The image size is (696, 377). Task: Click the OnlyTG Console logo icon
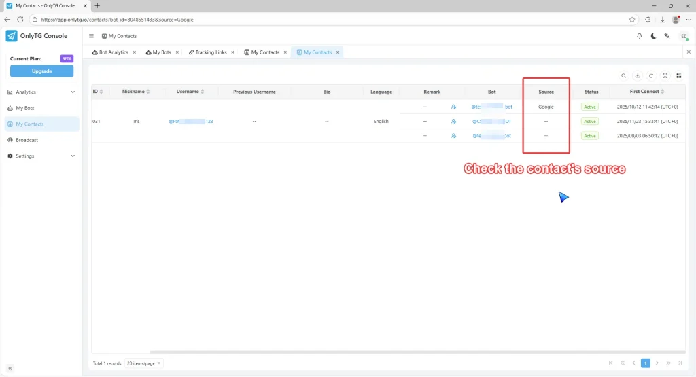[12, 36]
